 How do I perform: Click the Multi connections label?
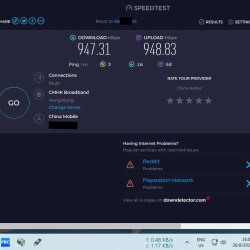(54, 83)
